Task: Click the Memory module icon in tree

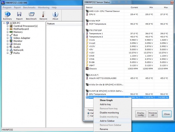Action: 11,32
